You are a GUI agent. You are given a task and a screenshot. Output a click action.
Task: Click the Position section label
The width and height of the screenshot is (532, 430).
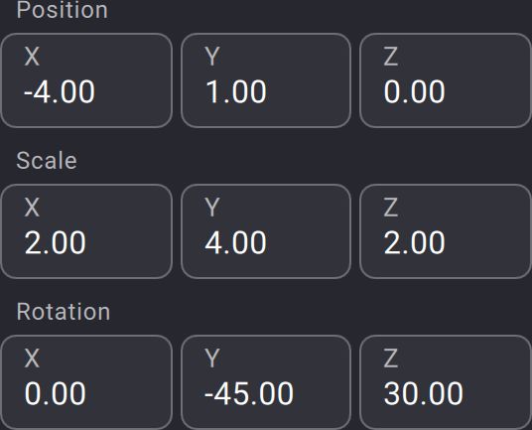coord(63,10)
